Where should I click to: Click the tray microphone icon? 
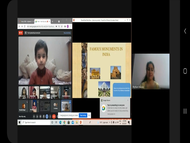tap(114, 123)
